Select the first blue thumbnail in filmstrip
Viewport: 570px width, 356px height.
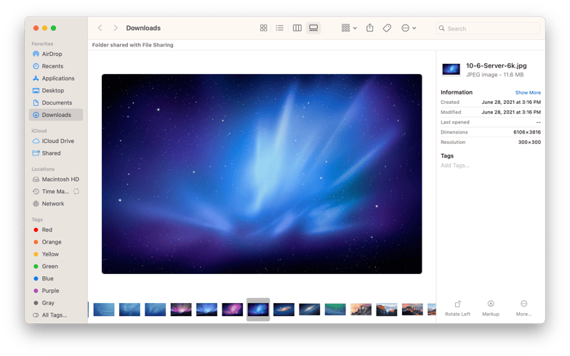pyautogui.click(x=104, y=310)
